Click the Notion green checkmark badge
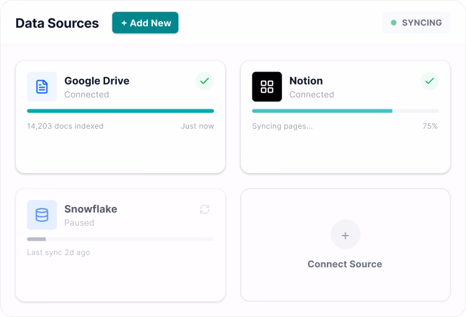 click(x=429, y=81)
